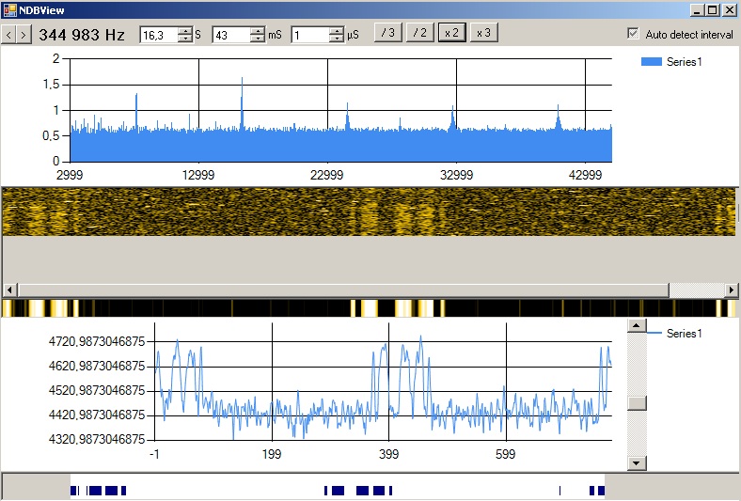
Task: Click the vertical scrollbar thumb beside lower chart
Action: 637,402
